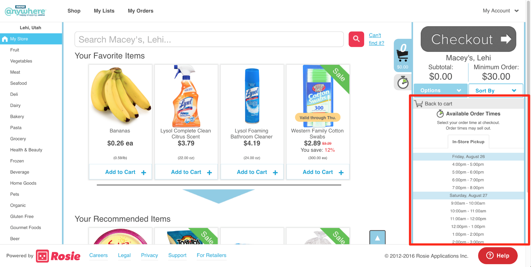The height and width of the screenshot is (267, 531).
Task: Click the Can't find it? link
Action: tap(376, 39)
